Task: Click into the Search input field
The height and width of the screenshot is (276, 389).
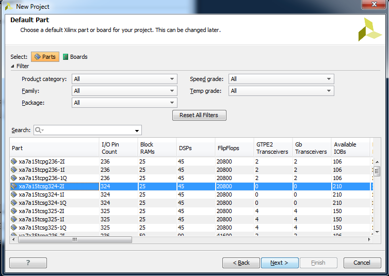Action: point(88,130)
